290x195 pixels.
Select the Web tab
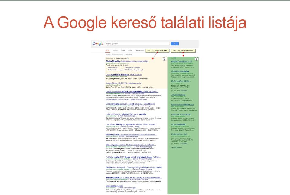[107, 50]
